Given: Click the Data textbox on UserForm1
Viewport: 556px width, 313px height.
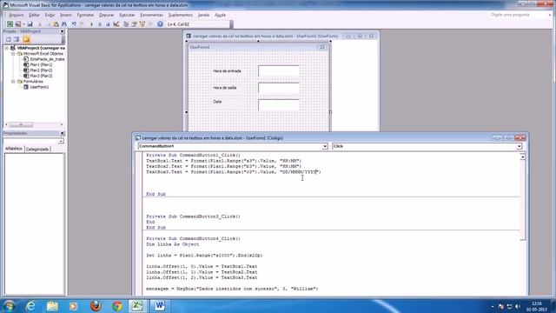Looking at the screenshot, I should coord(279,104).
